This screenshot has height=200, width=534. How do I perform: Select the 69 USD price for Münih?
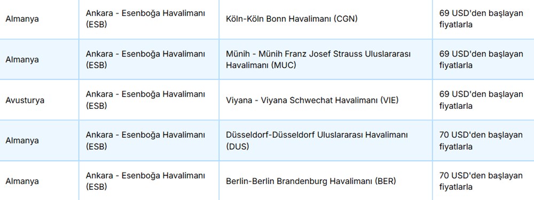point(481,60)
